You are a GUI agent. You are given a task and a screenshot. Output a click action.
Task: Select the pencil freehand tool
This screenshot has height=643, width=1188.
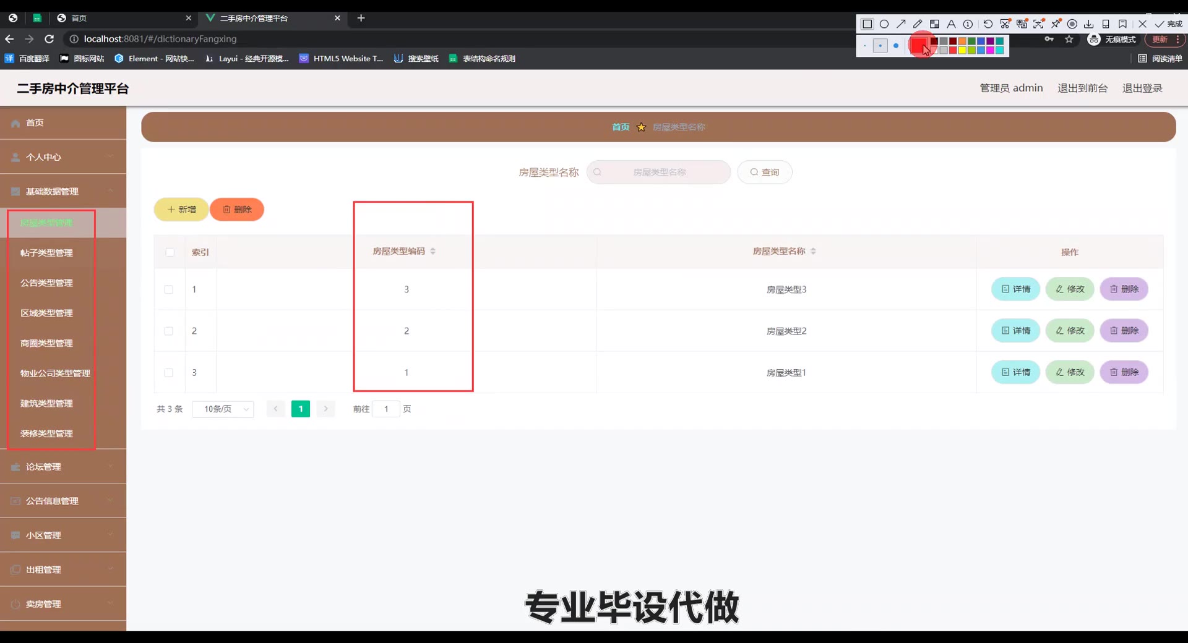tap(918, 24)
